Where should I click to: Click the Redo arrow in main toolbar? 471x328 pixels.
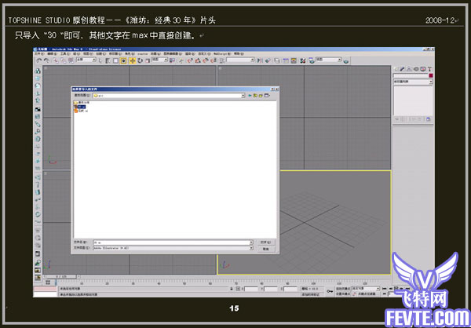pos(46,60)
